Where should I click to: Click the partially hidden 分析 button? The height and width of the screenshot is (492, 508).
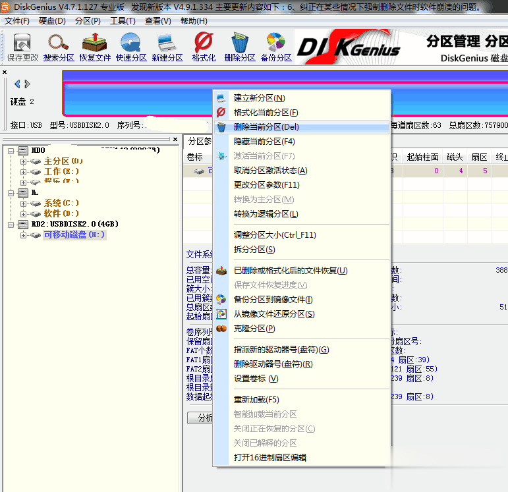200,418
